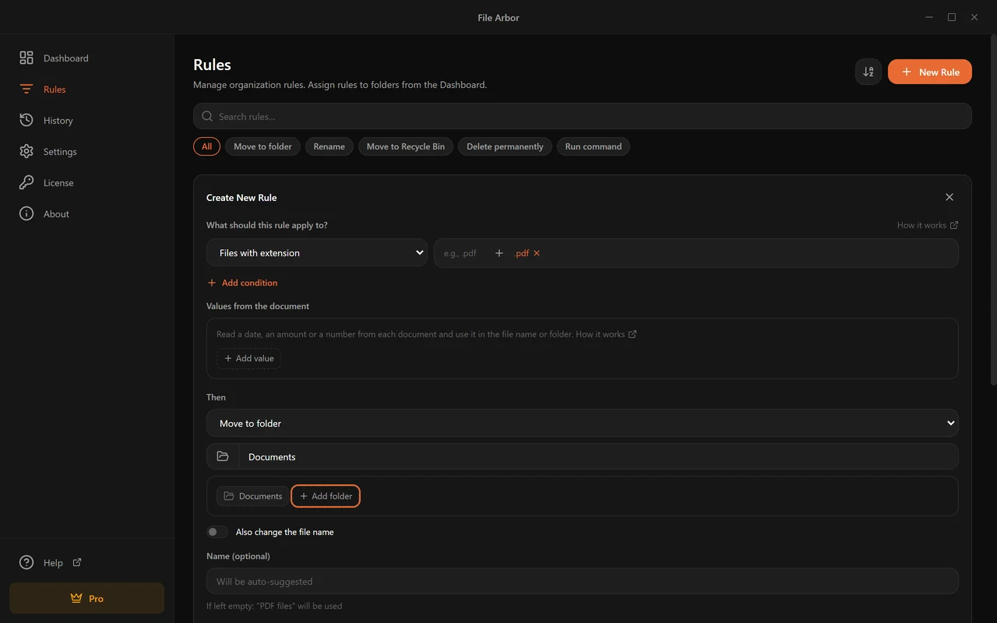Viewport: 997px width, 623px height.
Task: Click the Search rules input field
Action: pyautogui.click(x=582, y=116)
